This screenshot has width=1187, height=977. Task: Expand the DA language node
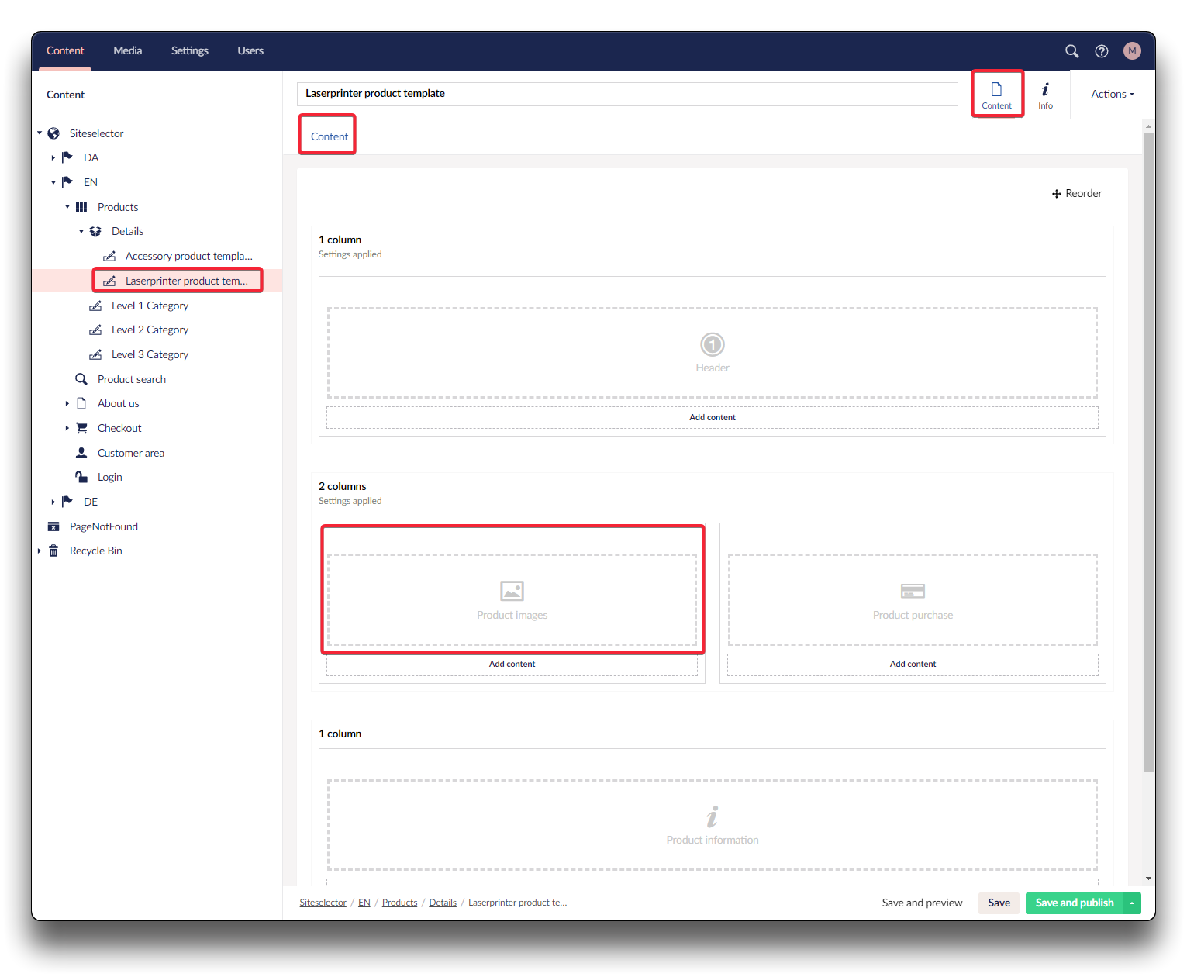[x=53, y=157]
